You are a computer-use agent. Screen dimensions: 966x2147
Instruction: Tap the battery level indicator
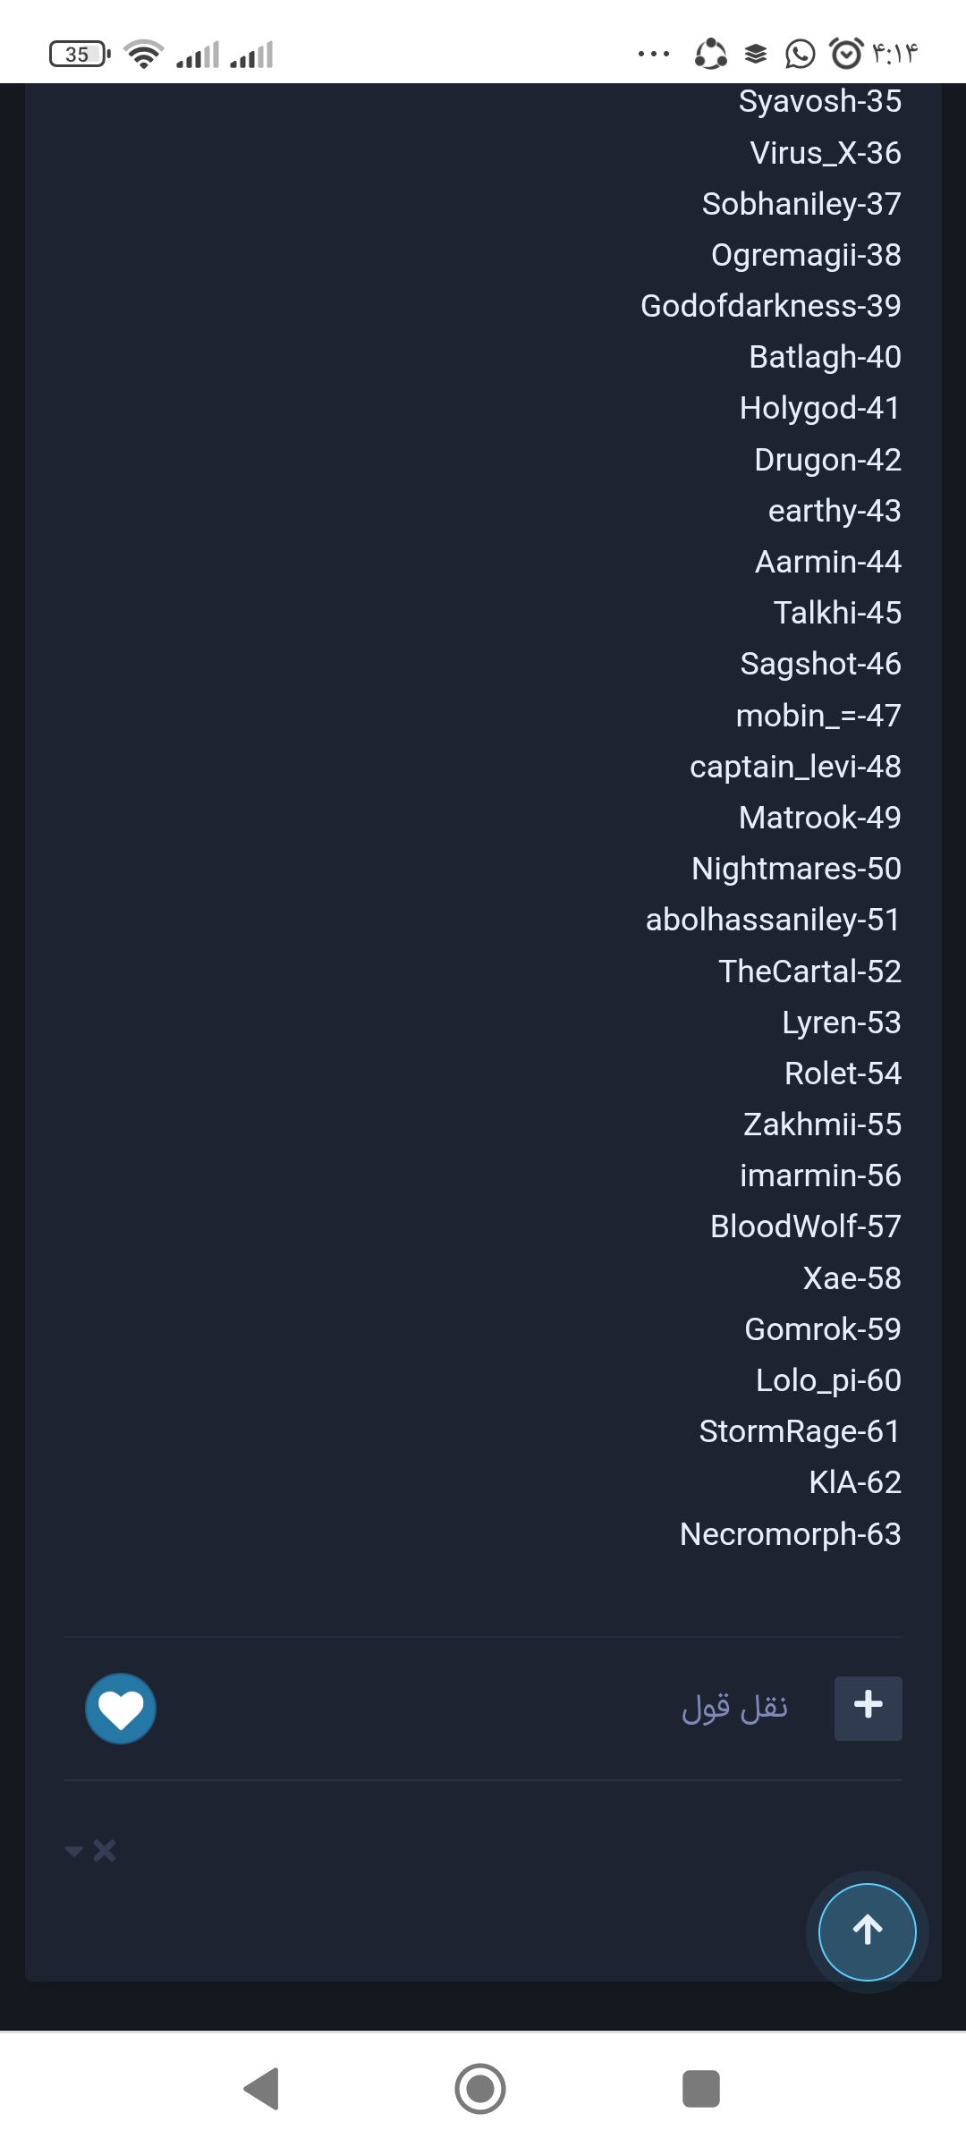(x=79, y=55)
